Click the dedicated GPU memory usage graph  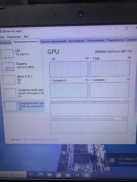tap(90, 110)
